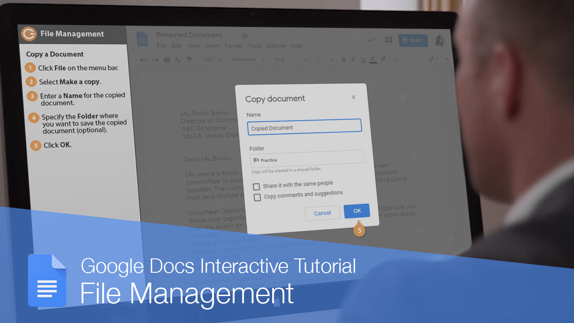Click the Share button
Image resolution: width=574 pixels, height=323 pixels.
point(413,40)
